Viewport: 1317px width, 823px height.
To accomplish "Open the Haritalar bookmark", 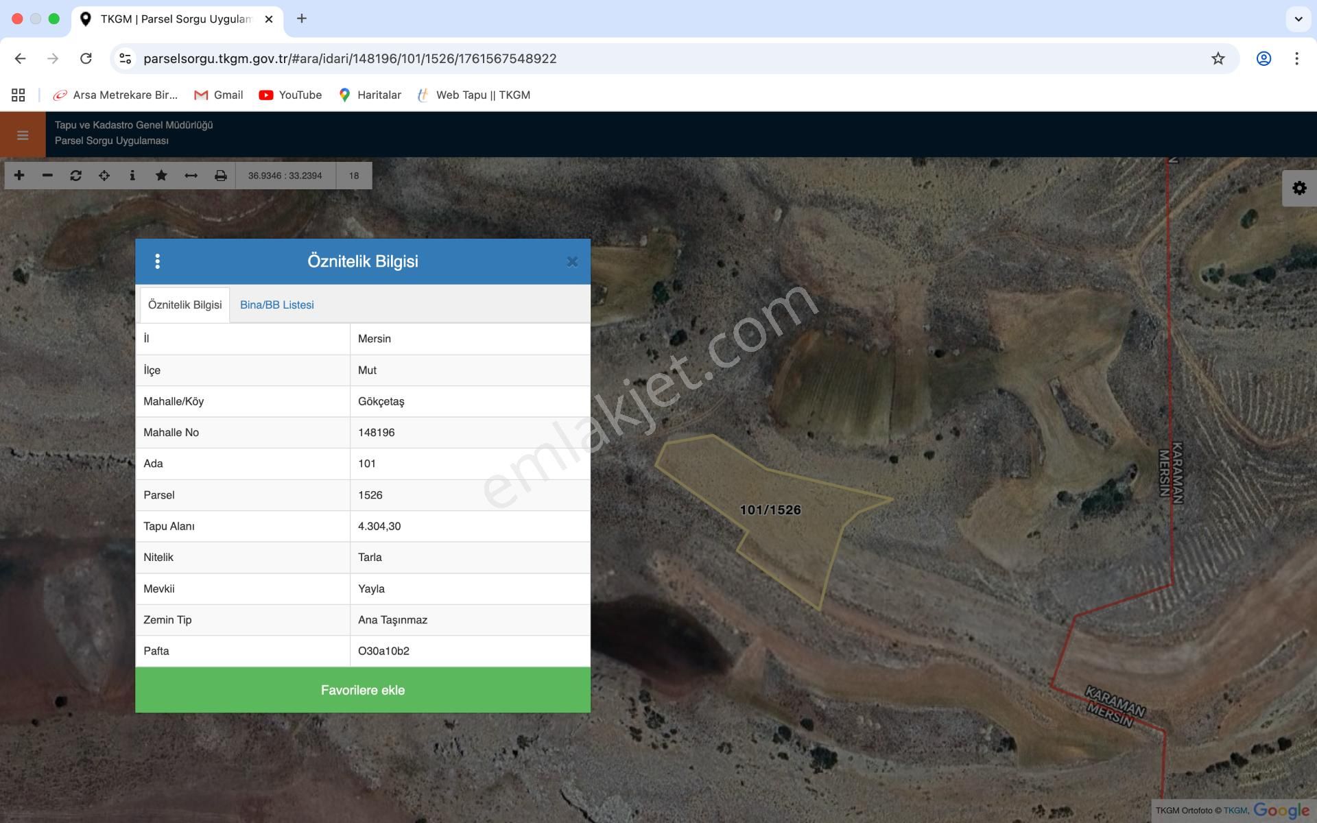I will coord(378,95).
